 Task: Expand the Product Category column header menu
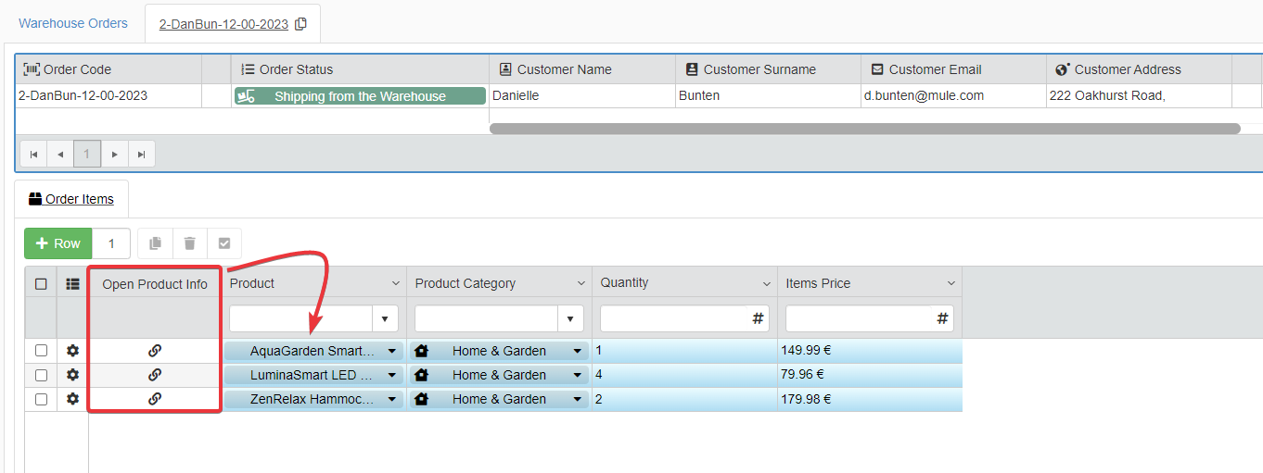point(581,284)
